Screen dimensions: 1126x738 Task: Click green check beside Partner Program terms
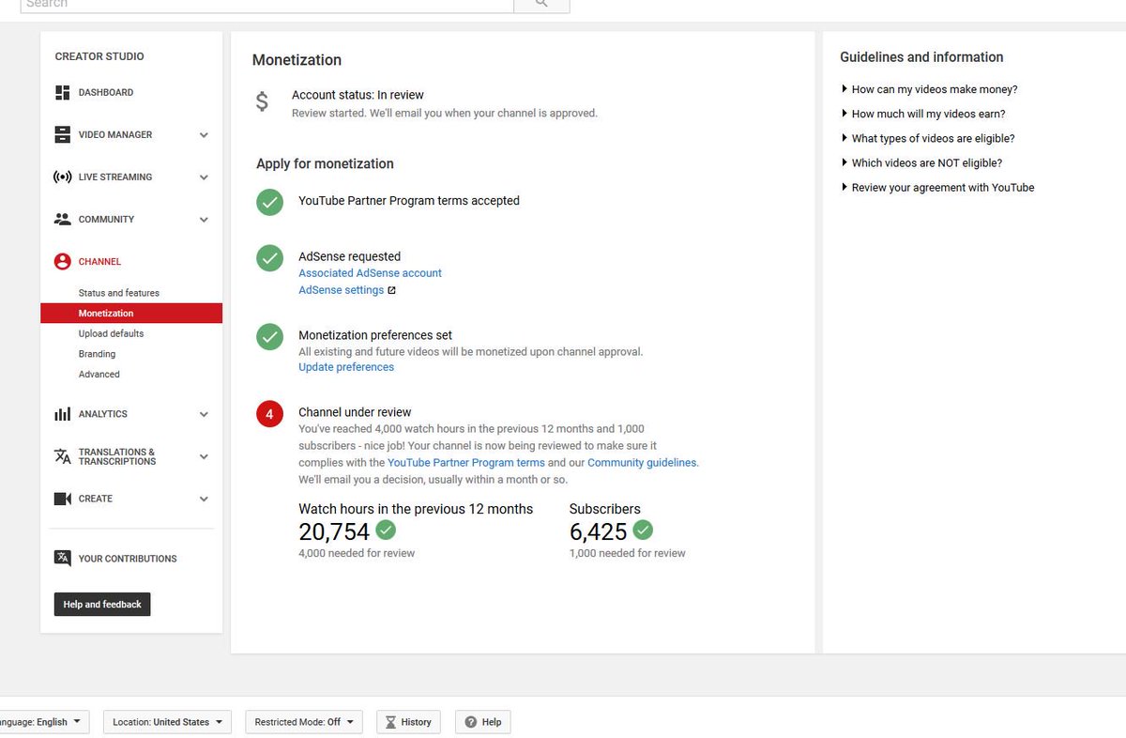click(x=270, y=202)
